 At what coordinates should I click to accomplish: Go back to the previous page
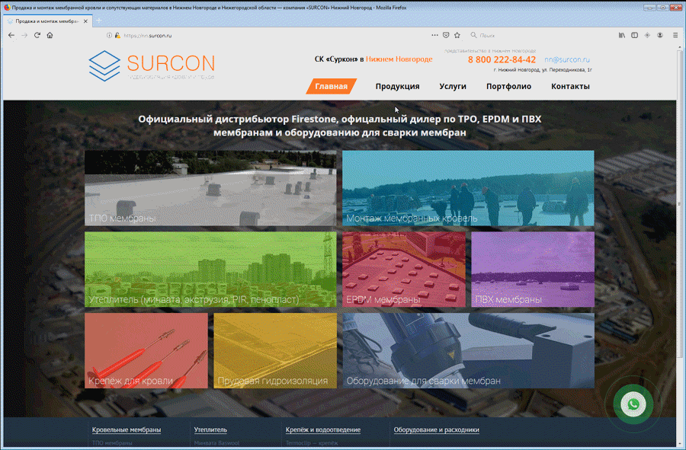click(11, 35)
